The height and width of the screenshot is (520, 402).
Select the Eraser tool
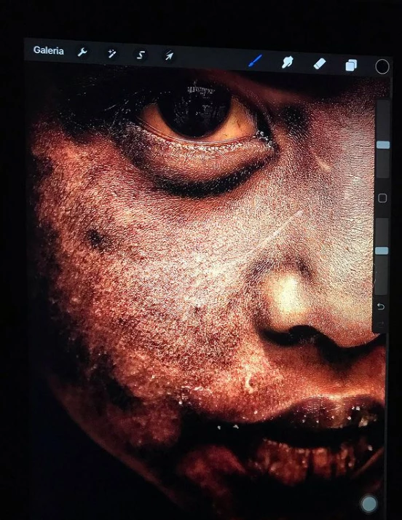click(x=320, y=63)
